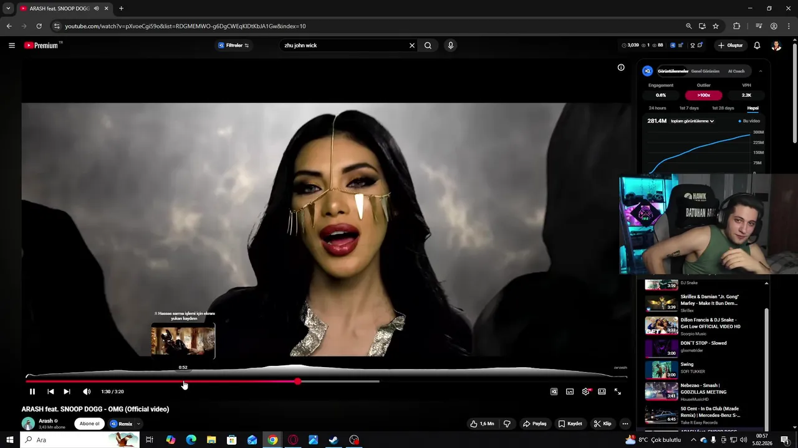Dislike the video
This screenshot has height=448, width=798.
(507, 424)
